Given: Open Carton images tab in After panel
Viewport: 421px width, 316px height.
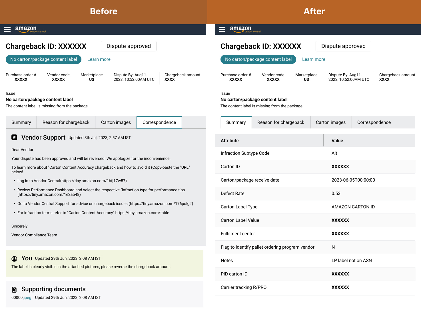Looking at the screenshot, I should pyautogui.click(x=330, y=122).
